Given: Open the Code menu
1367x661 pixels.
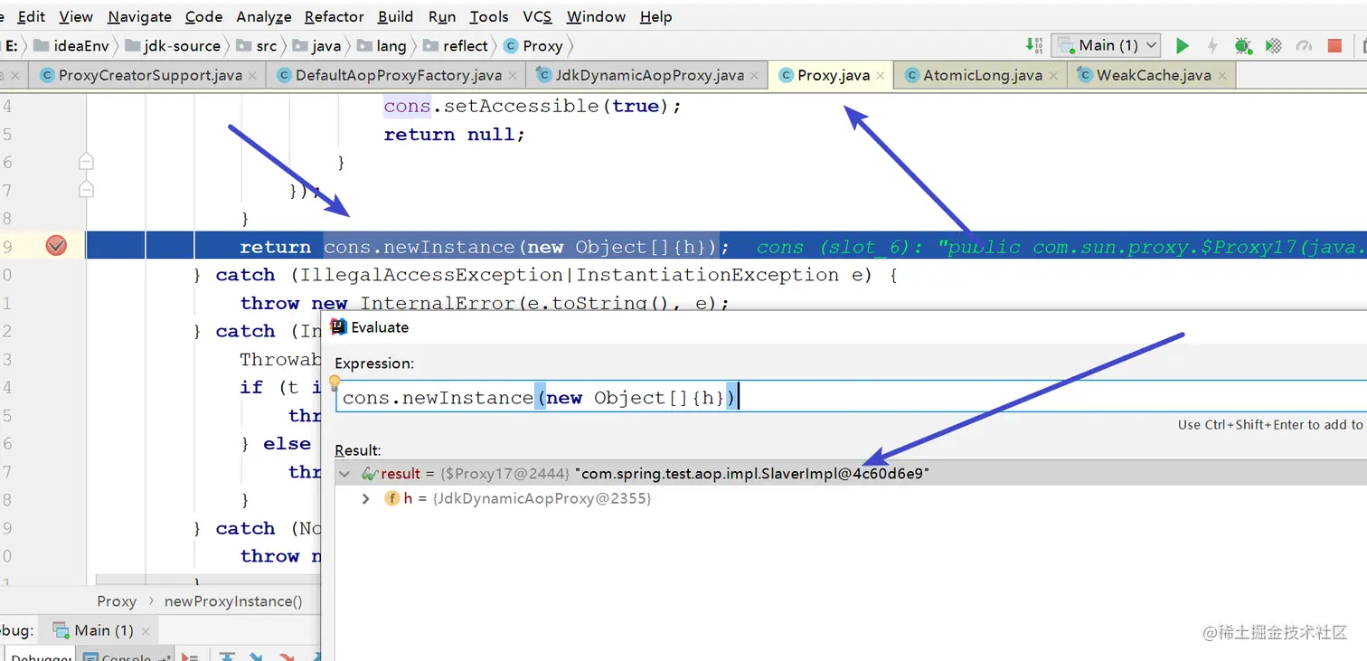Looking at the screenshot, I should click(x=203, y=16).
